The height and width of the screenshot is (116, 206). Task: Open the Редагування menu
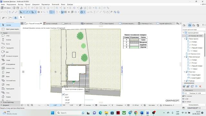click(11, 4)
